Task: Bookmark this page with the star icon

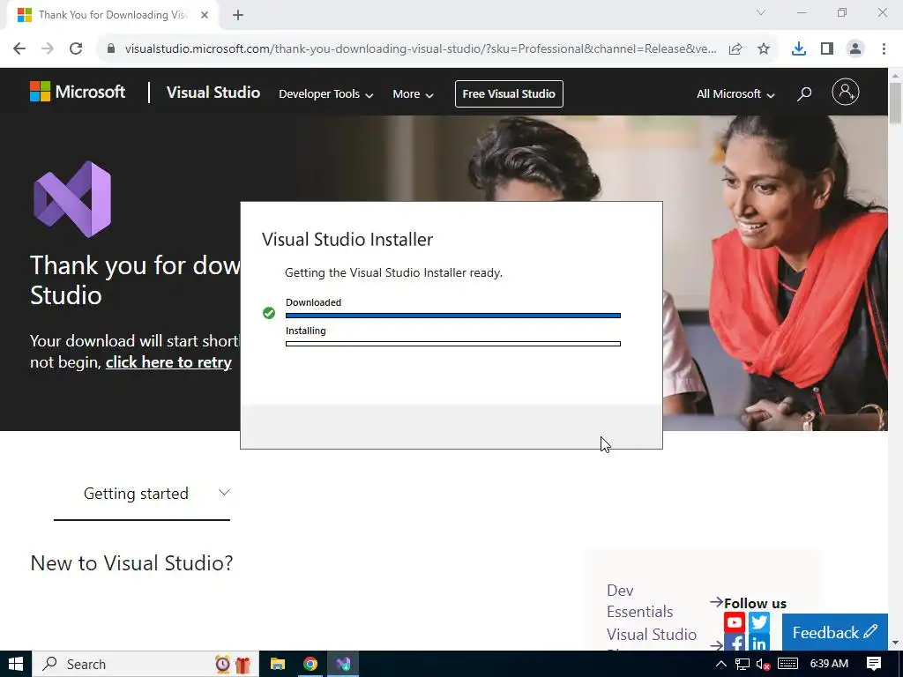Action: point(764,49)
